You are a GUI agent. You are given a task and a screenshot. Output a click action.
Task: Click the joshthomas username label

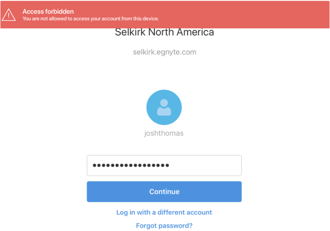point(164,133)
